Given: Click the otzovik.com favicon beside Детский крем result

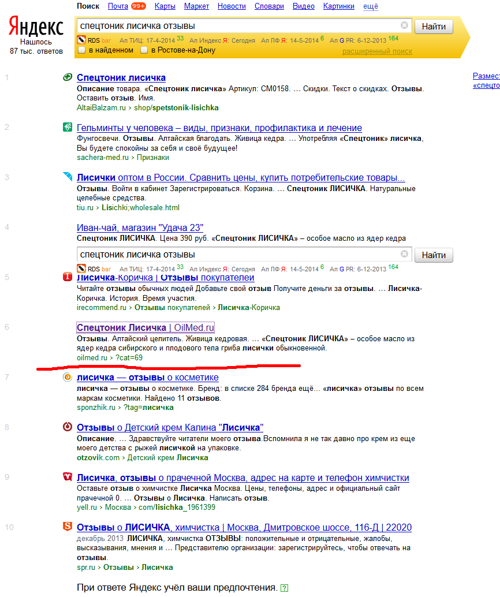Looking at the screenshot, I should (x=68, y=427).
